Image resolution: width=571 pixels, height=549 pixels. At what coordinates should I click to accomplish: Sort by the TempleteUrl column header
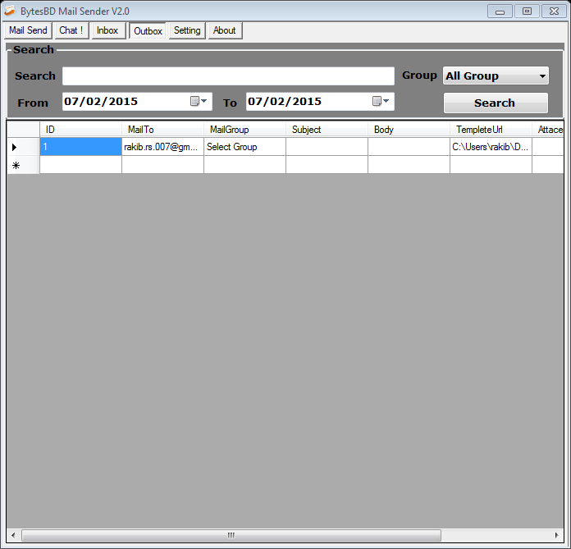coord(491,130)
